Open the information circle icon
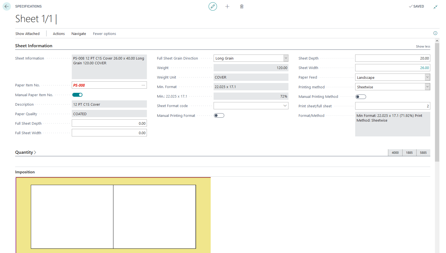446x253 pixels. (435, 33)
